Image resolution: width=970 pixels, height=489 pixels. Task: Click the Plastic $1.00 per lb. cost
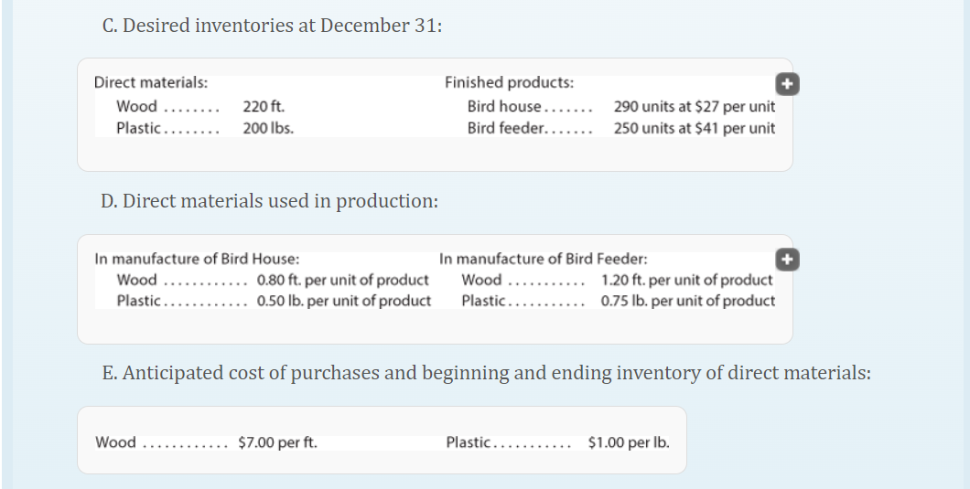629,442
